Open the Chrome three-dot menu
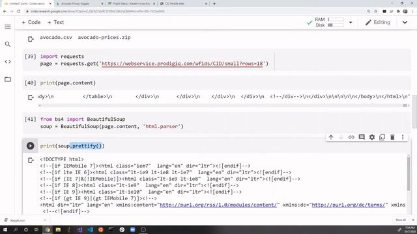This screenshot has width=417, height=234. pos(412,11)
